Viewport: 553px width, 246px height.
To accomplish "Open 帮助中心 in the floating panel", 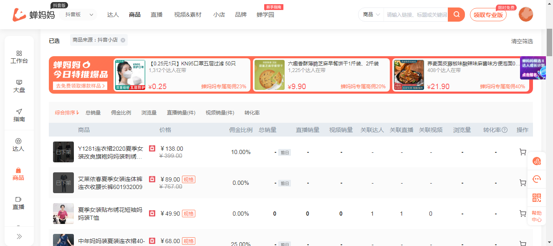I will click(537, 216).
